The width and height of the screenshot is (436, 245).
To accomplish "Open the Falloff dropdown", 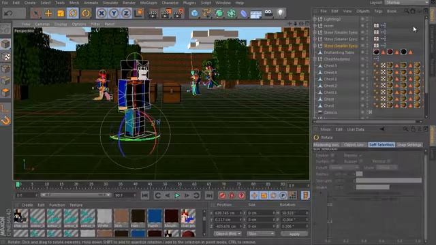I will point(344,167).
